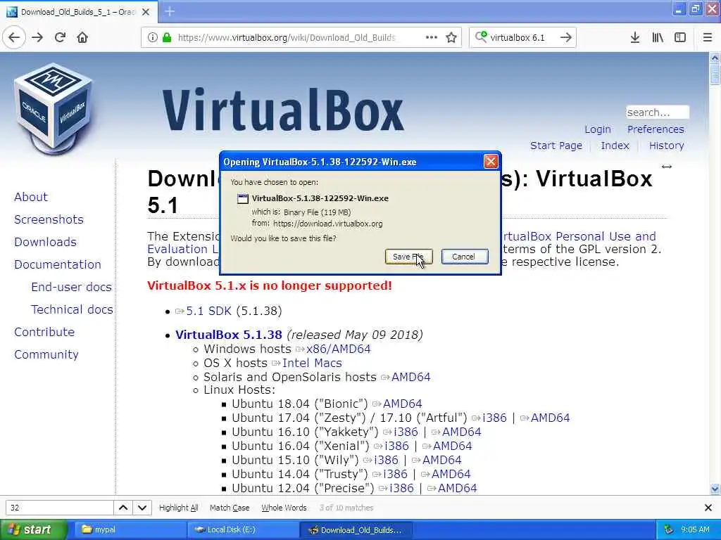The width and height of the screenshot is (721, 540).
Task: Close the Download_Old_Builds_5_1 tab
Action: point(146,12)
